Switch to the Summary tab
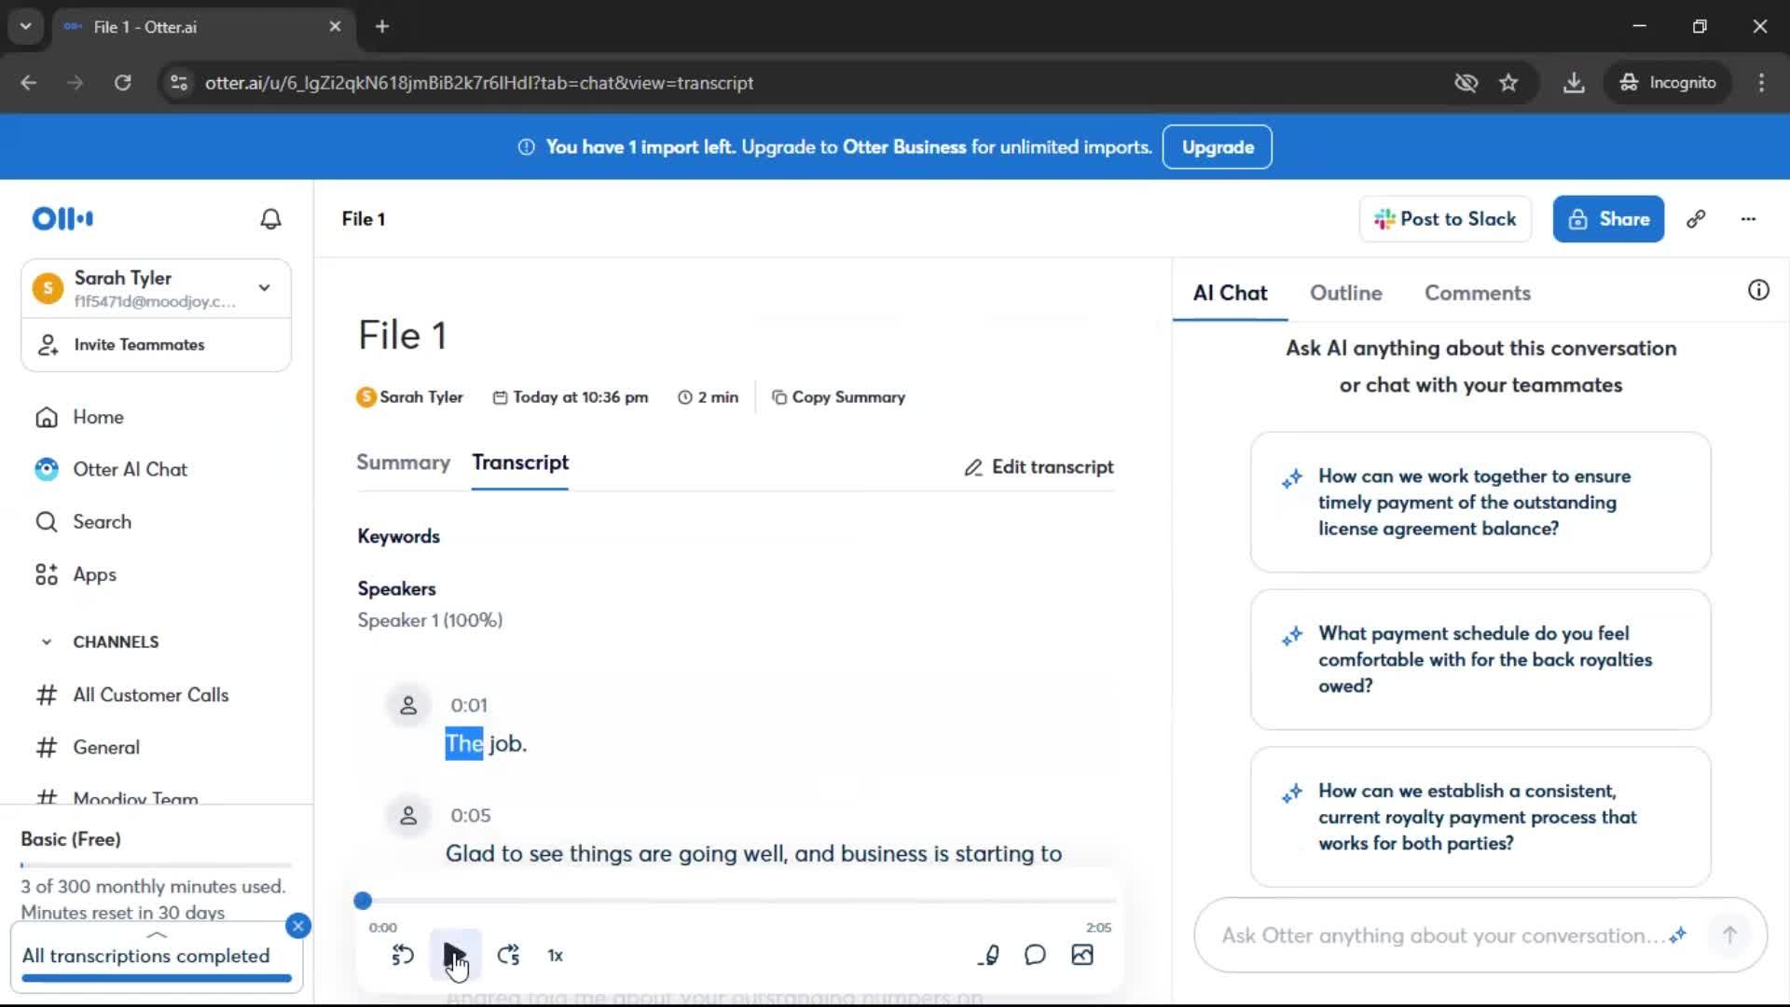 403,462
